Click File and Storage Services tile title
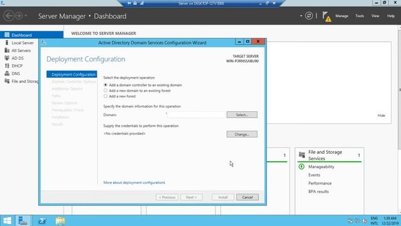 pos(325,155)
